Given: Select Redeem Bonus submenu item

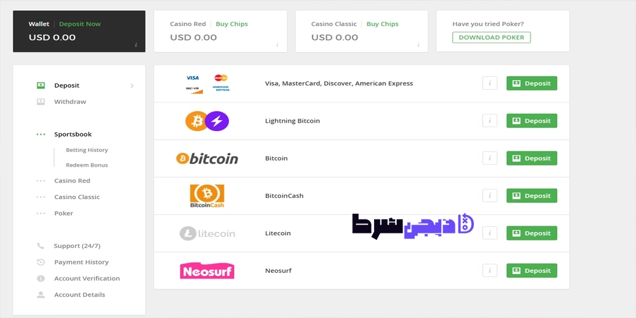Looking at the screenshot, I should pos(86,165).
